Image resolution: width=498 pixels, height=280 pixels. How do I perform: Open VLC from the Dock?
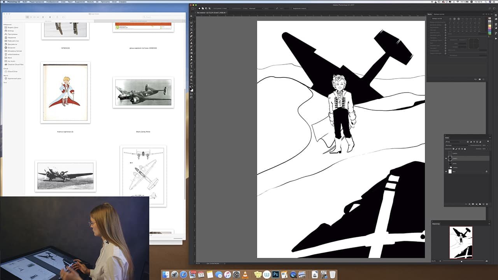[245, 275]
